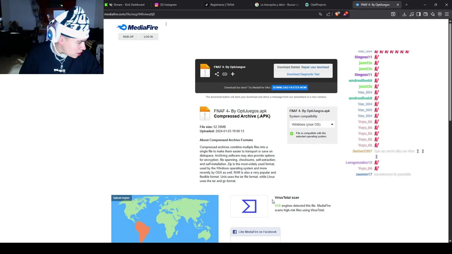The height and width of the screenshot is (254, 452).
Task: Click the Uploaded: 2024-01-03 19:08:13 text
Action: pyautogui.click(x=222, y=131)
